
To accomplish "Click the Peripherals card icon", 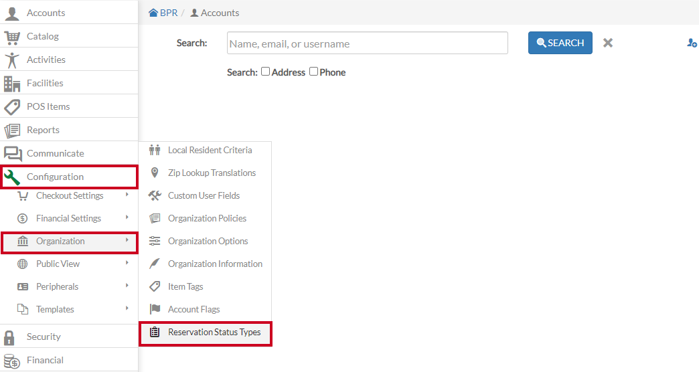I will 22,286.
